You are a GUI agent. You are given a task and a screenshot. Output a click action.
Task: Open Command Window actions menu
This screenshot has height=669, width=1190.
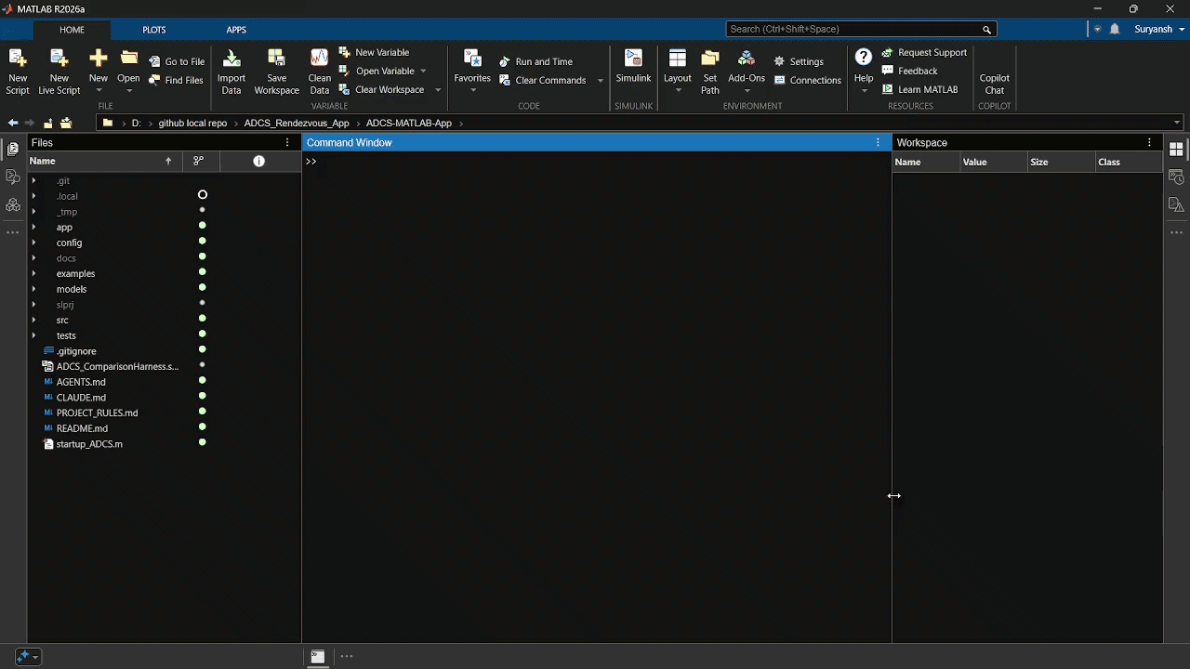tap(878, 142)
